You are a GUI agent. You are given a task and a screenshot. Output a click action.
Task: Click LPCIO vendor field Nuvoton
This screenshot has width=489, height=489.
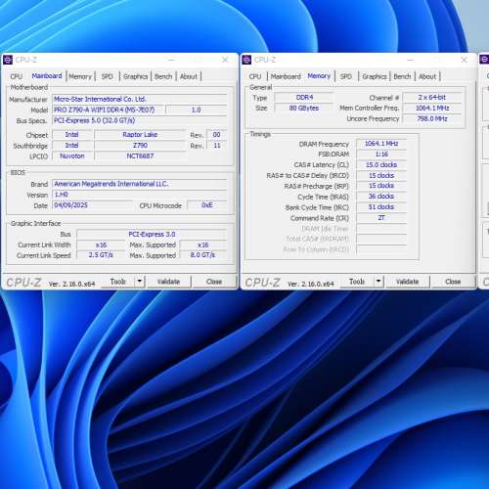pos(72,156)
